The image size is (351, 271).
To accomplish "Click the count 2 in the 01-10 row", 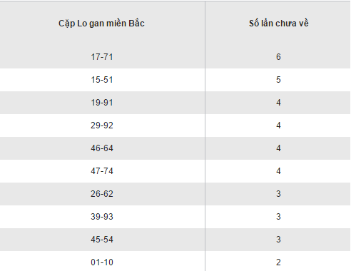I will point(278,262).
